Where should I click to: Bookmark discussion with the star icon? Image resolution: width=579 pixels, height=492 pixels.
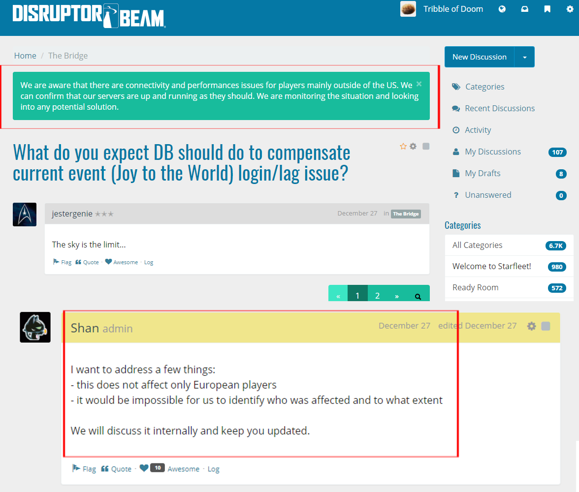click(x=403, y=147)
